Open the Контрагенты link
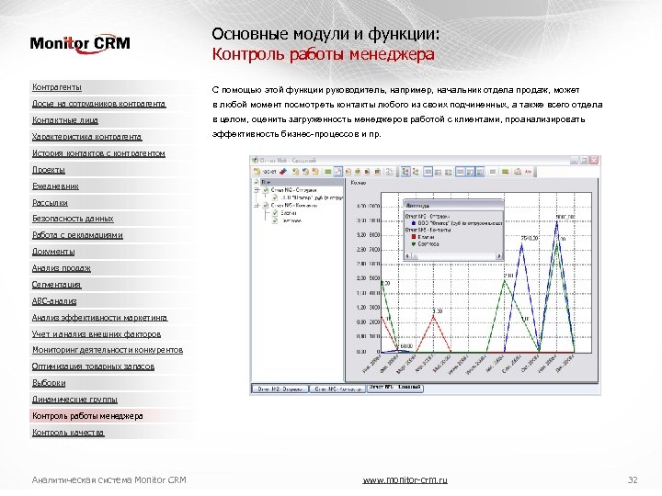The width and height of the screenshot is (662, 496). (x=57, y=87)
